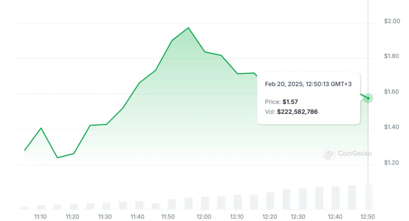Click the price line's lowest dip
Screen dimensions: 409x221
tap(57, 157)
